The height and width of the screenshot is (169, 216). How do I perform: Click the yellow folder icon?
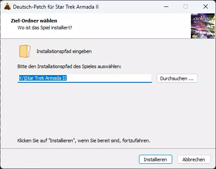[x=25, y=51]
